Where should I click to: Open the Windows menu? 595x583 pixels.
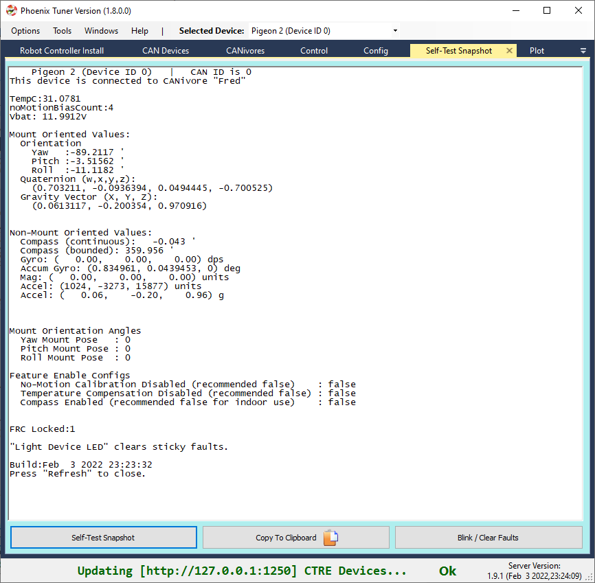coord(101,31)
